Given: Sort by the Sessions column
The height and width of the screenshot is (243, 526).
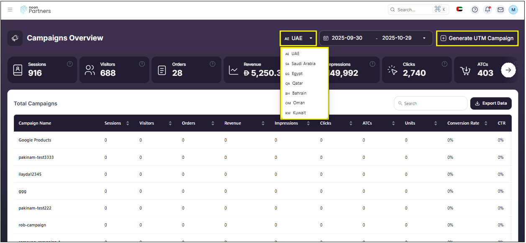Looking at the screenshot, I should 128,123.
